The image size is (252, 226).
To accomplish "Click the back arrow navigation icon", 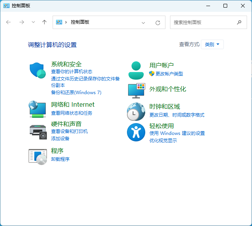I will coord(8,22).
